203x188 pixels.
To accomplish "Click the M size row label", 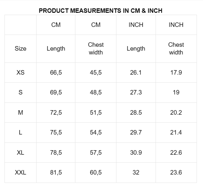I will (x=21, y=113).
